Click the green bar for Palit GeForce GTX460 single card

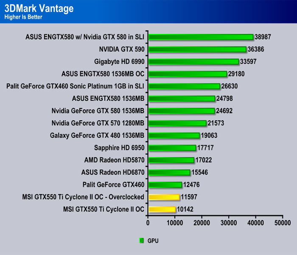coord(165,185)
